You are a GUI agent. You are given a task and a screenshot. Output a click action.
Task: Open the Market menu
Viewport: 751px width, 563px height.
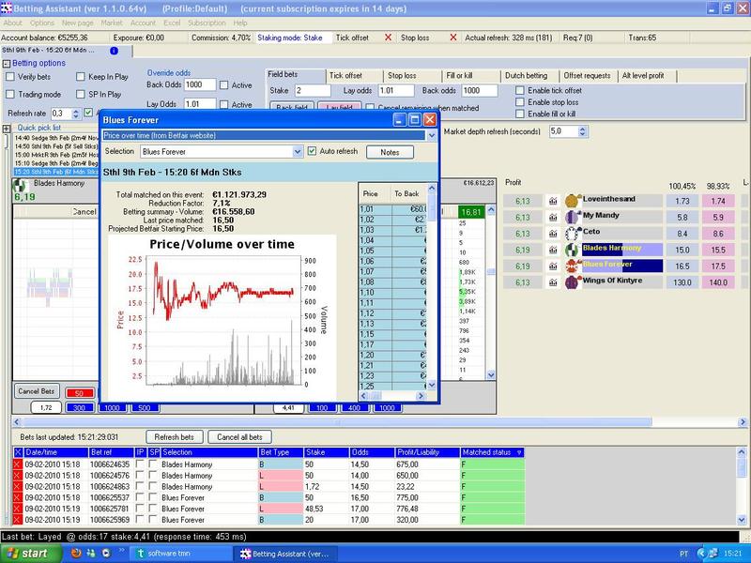click(112, 23)
